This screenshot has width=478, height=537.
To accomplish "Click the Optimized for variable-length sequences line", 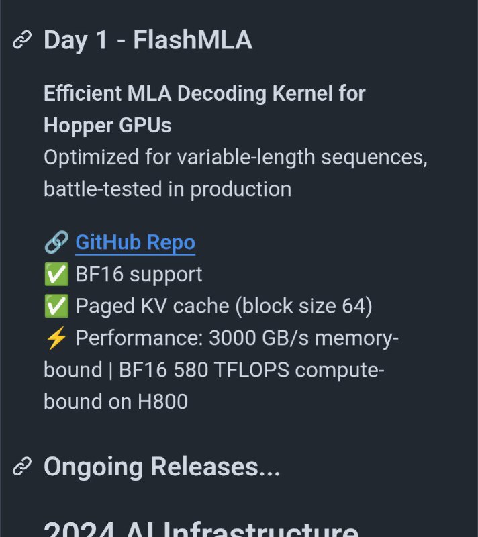I will 236,158.
